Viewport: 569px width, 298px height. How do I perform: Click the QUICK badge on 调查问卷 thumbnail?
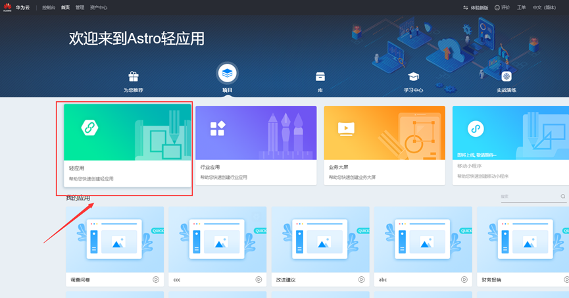click(157, 231)
